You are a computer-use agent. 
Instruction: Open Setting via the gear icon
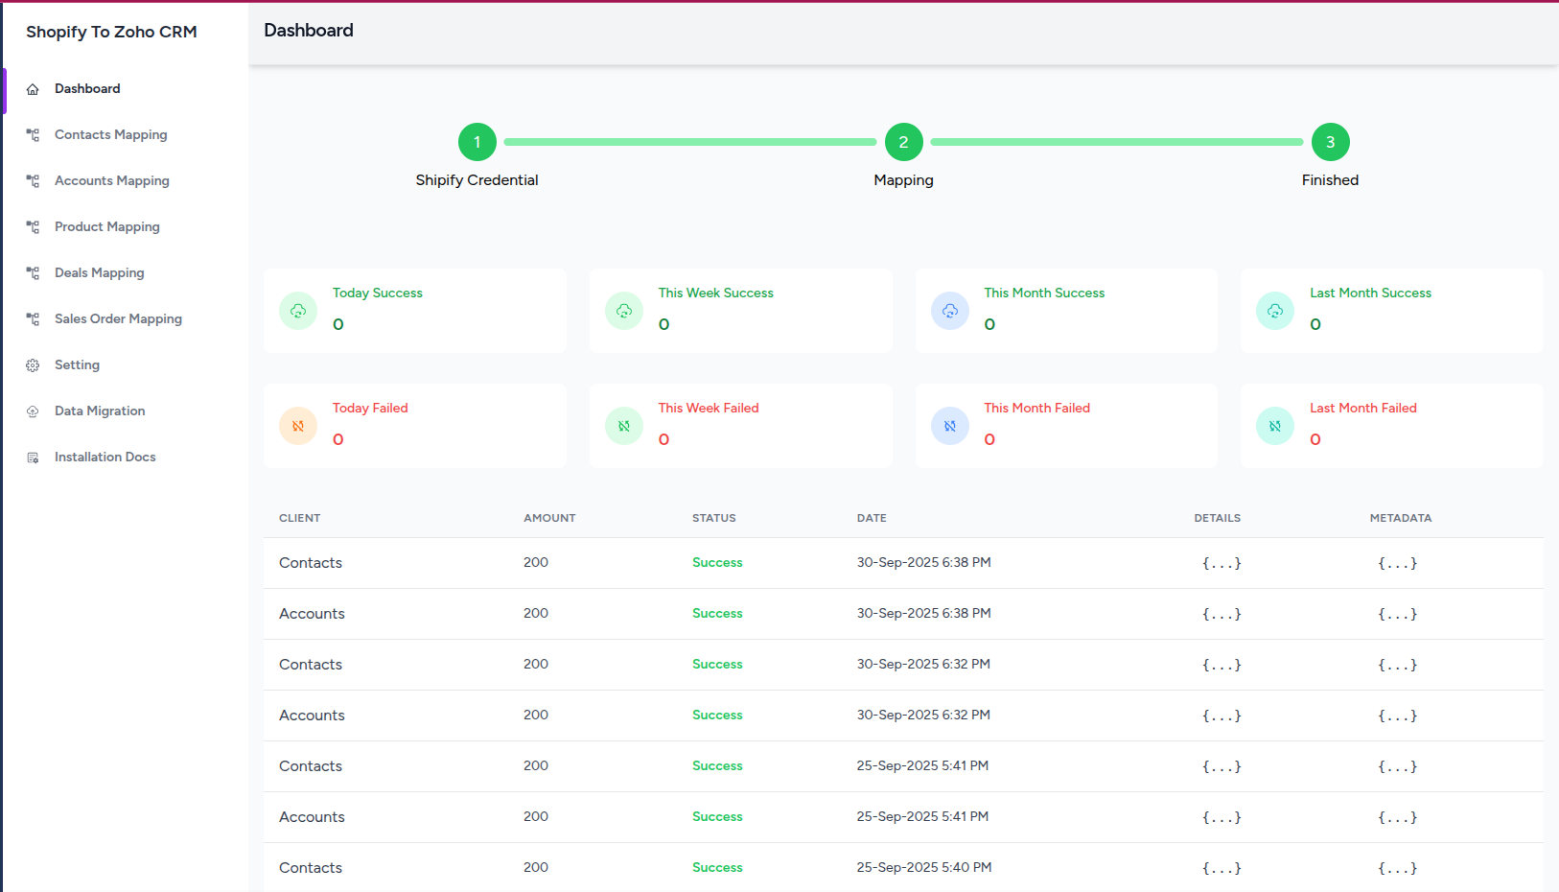33,364
